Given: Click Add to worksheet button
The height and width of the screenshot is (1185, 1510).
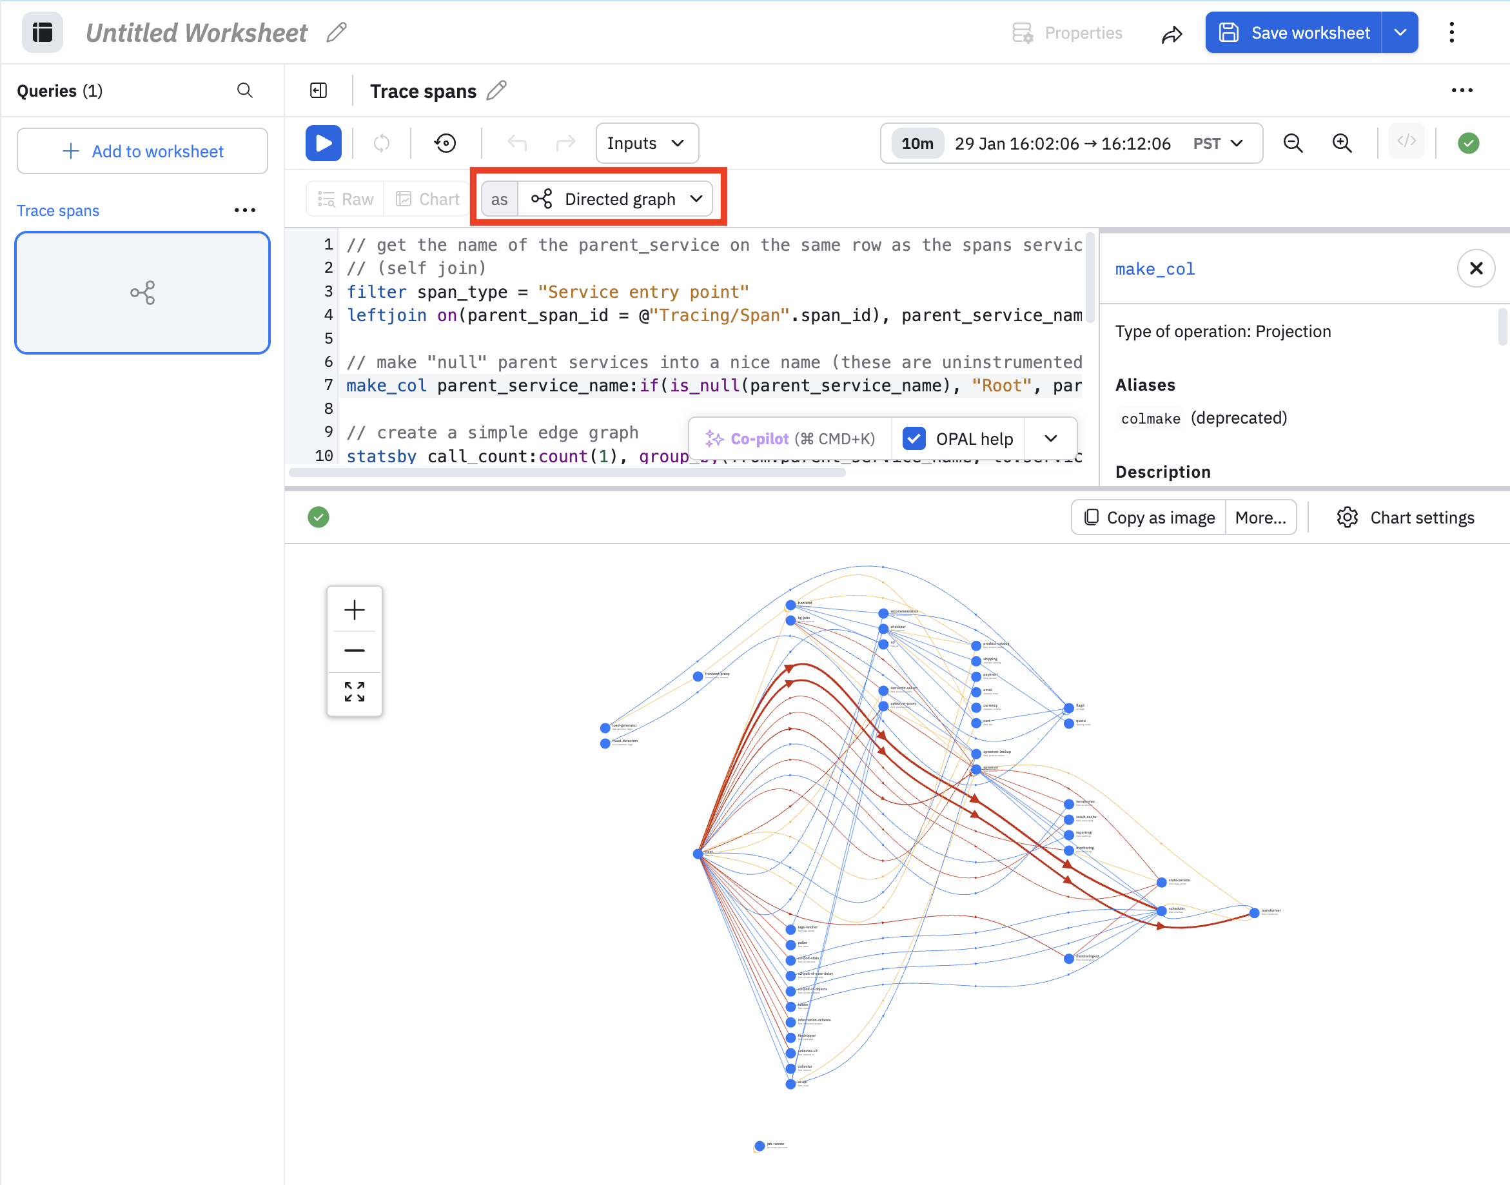Looking at the screenshot, I should (142, 151).
